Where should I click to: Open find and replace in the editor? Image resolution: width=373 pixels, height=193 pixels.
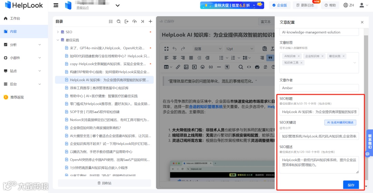click(x=241, y=67)
